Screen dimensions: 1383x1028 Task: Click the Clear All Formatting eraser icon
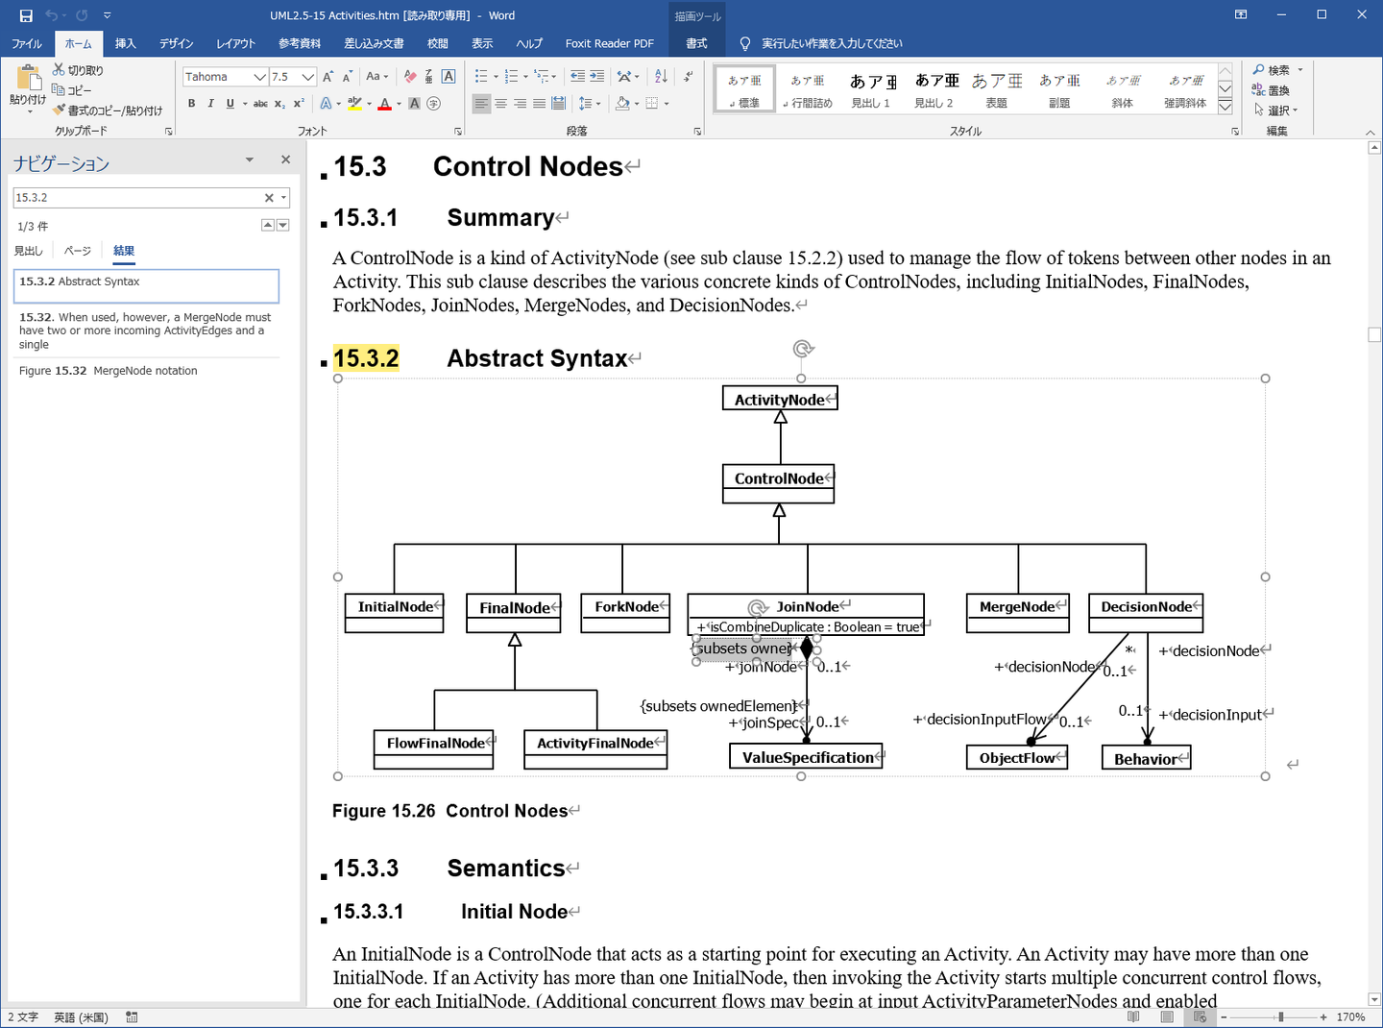pos(411,77)
